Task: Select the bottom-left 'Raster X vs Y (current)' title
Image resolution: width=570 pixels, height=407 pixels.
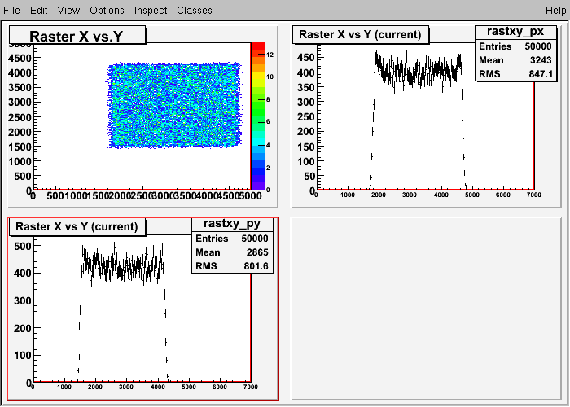Action: [x=77, y=227]
